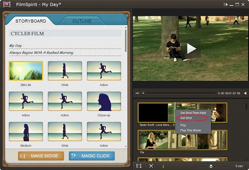Switch to the OUTLINE tab

tap(82, 21)
